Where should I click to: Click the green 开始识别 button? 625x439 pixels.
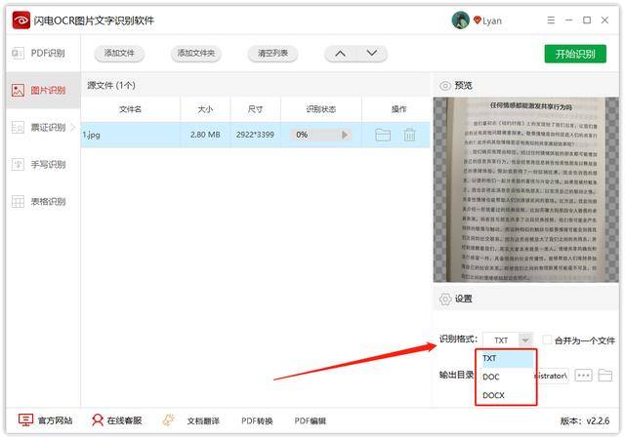click(x=575, y=54)
